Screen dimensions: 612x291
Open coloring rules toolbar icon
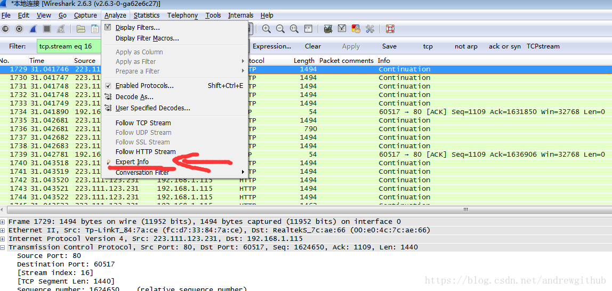[x=356, y=29]
